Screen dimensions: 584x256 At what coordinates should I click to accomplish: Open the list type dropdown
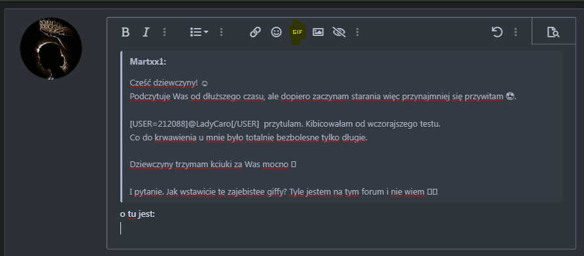click(199, 33)
